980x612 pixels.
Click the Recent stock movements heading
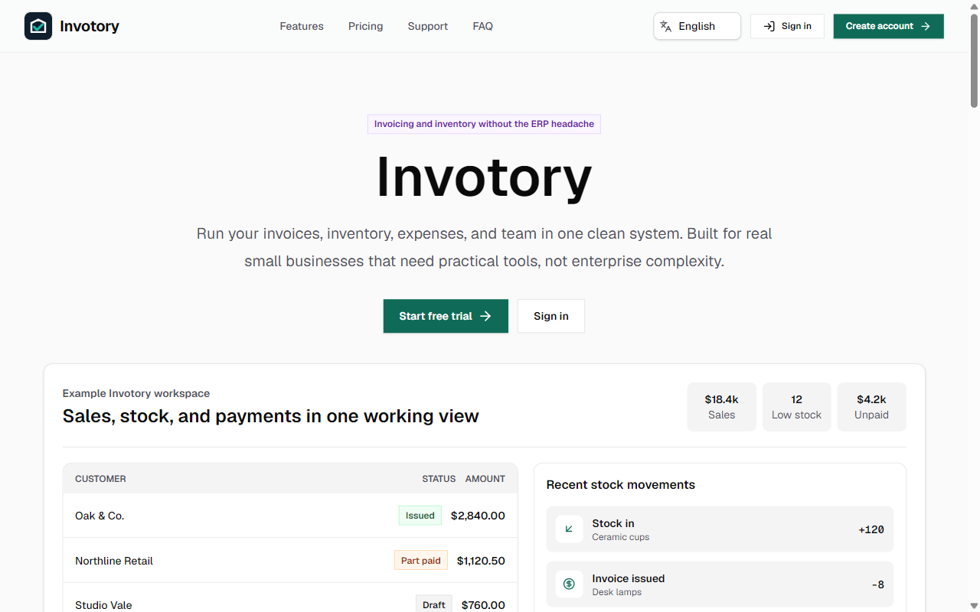(x=621, y=485)
